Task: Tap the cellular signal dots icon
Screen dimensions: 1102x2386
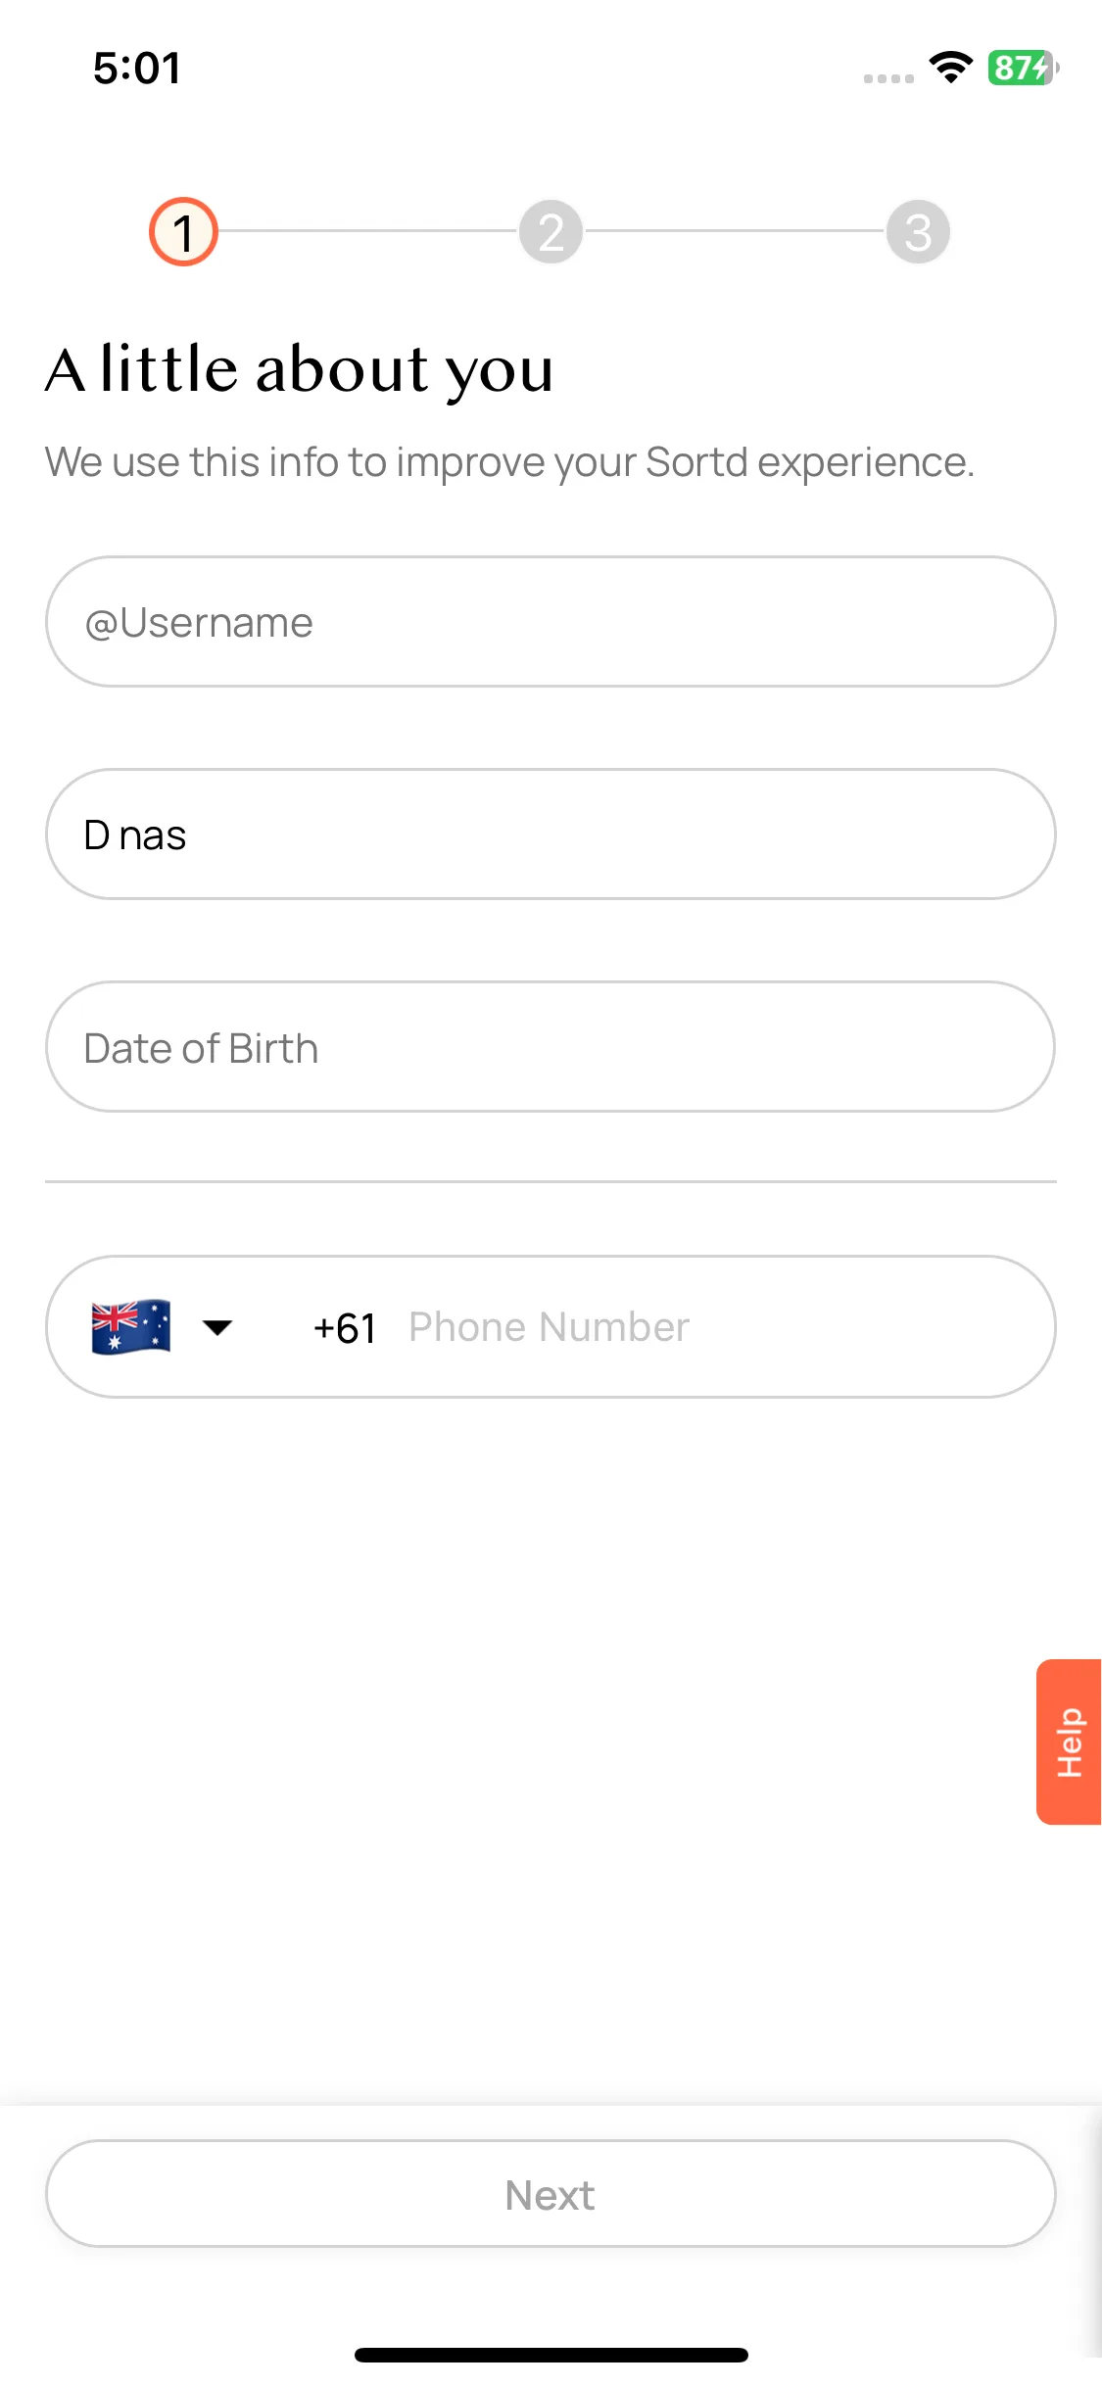Action: click(888, 78)
